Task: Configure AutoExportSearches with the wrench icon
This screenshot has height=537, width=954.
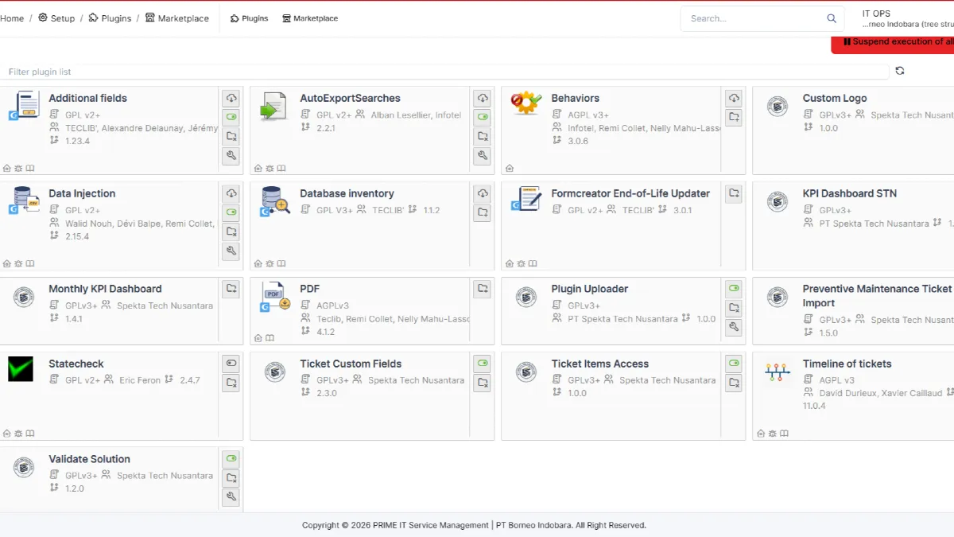Action: click(483, 156)
